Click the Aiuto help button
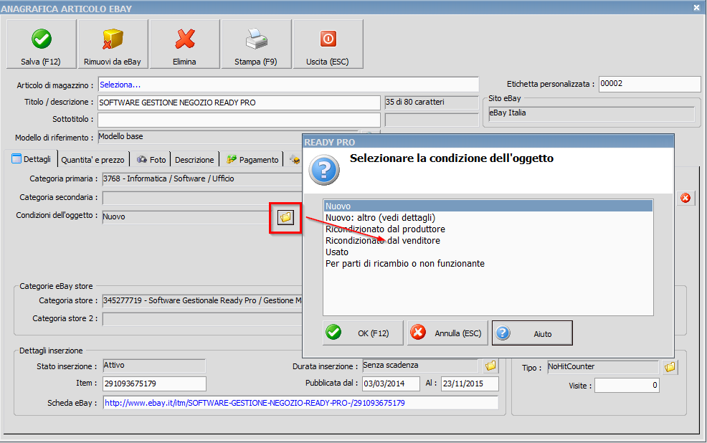Screen dimensions: 707x443 (x=532, y=333)
